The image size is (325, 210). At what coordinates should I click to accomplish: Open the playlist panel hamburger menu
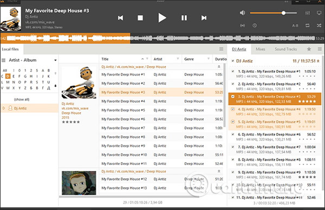(320, 49)
